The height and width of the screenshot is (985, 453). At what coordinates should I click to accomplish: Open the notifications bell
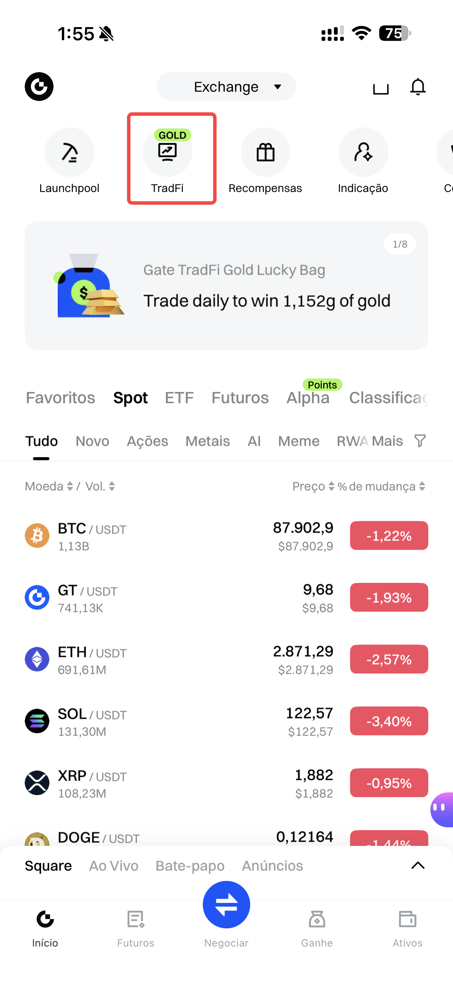tap(417, 87)
